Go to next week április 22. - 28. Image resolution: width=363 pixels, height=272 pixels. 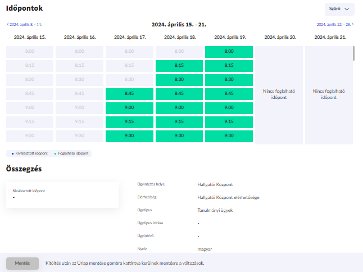[334, 25]
